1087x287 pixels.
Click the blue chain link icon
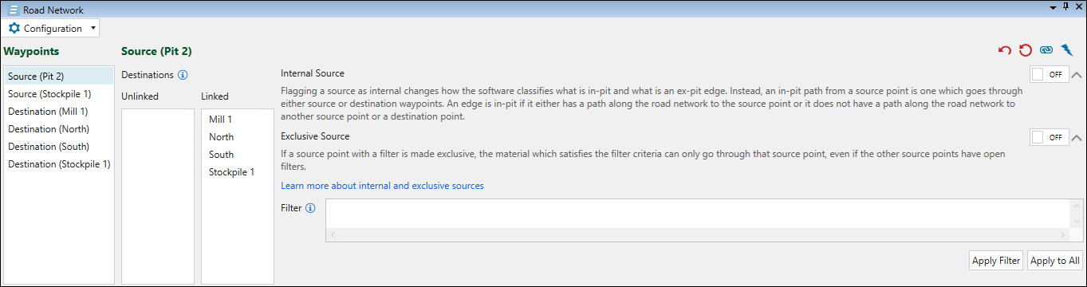click(1046, 50)
